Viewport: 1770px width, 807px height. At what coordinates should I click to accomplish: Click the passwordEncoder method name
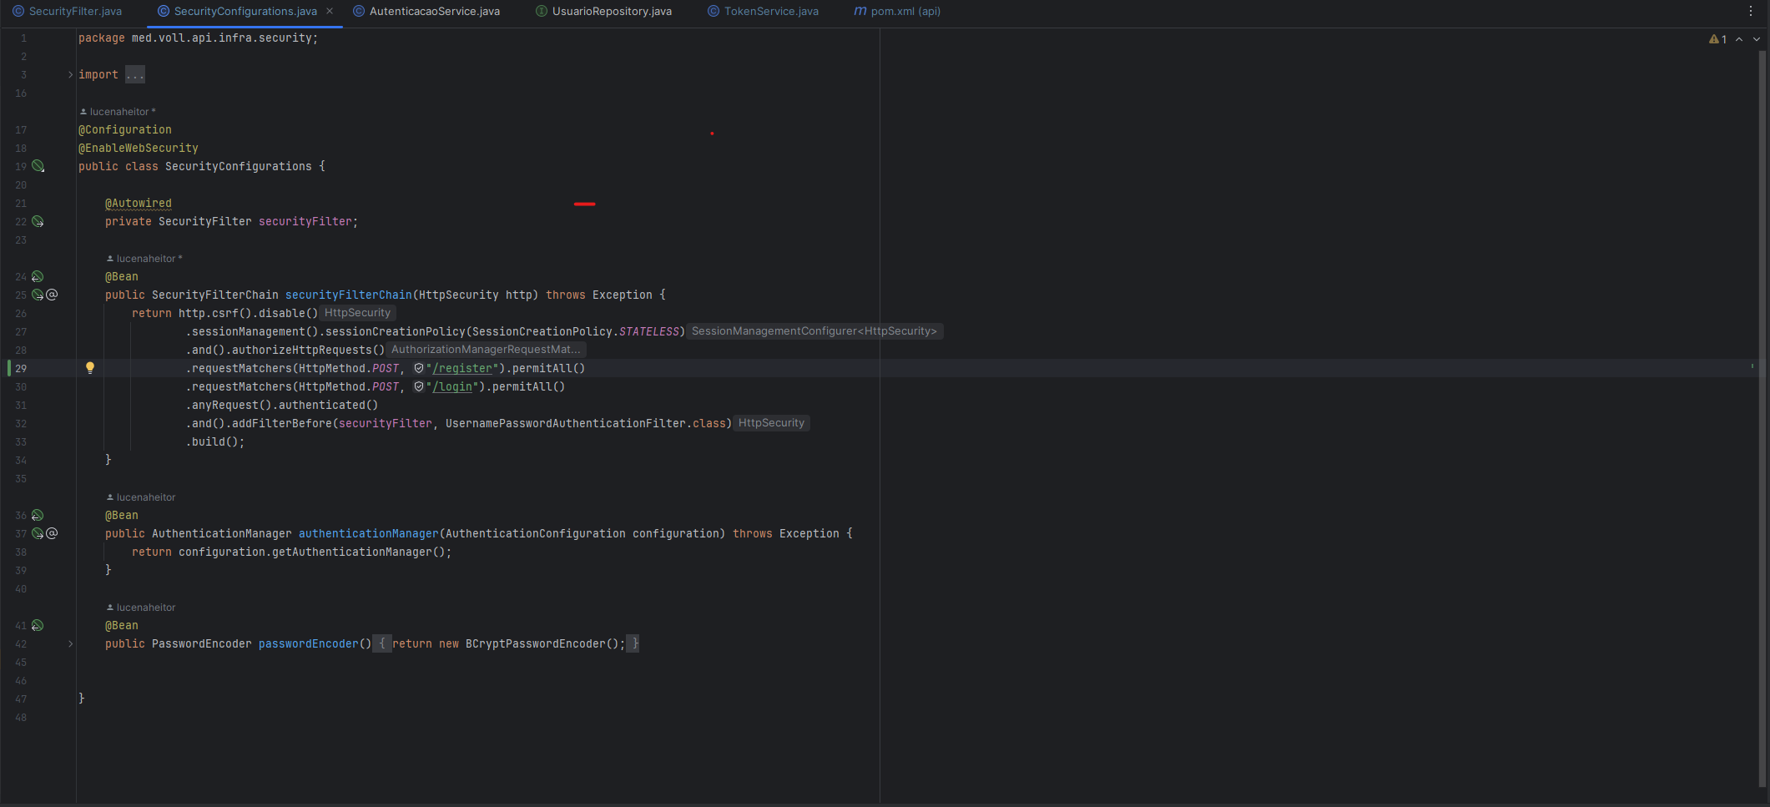309,644
